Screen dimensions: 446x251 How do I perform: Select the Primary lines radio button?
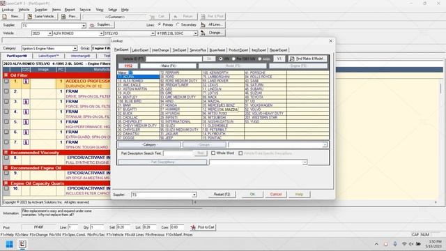click(x=160, y=25)
